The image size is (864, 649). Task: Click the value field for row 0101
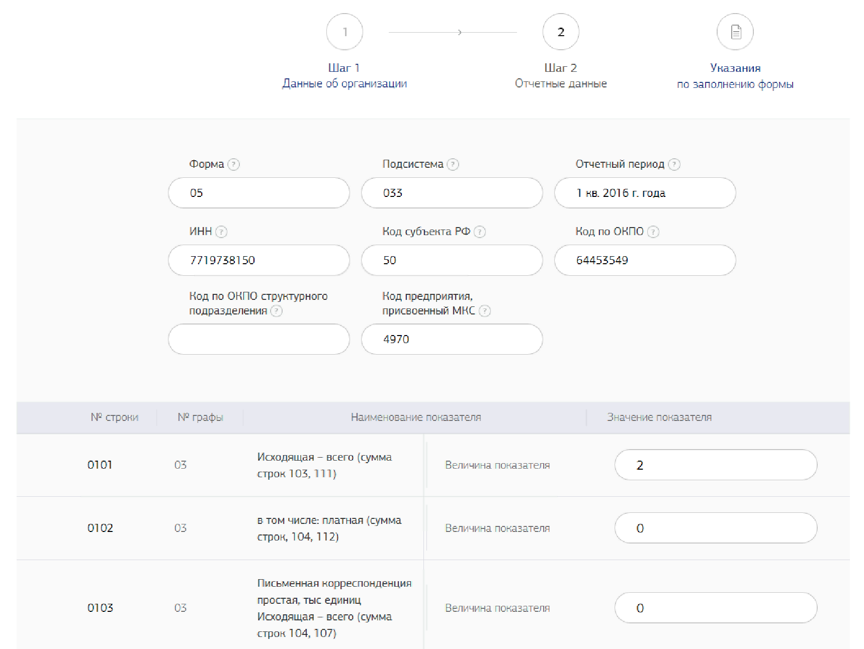click(x=715, y=465)
